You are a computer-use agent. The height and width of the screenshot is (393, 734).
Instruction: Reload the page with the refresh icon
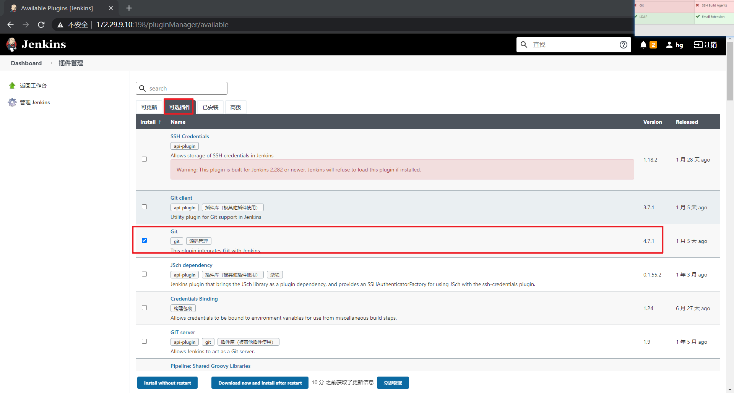coord(41,24)
